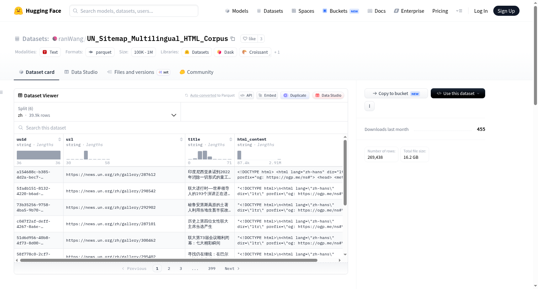Go to page 2 of the results
538x289 pixels.
pyautogui.click(x=169, y=269)
